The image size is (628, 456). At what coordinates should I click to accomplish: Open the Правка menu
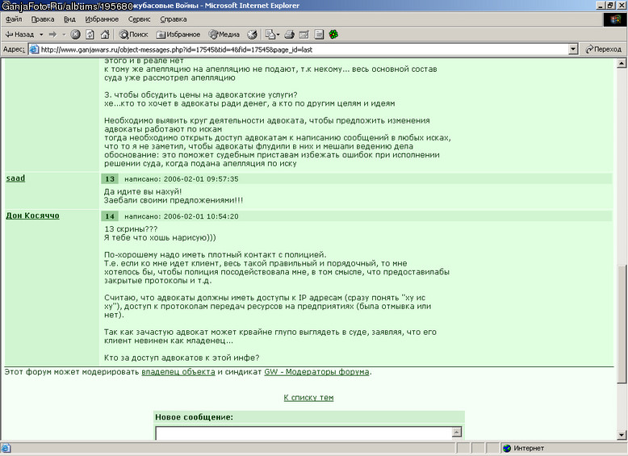pos(43,19)
